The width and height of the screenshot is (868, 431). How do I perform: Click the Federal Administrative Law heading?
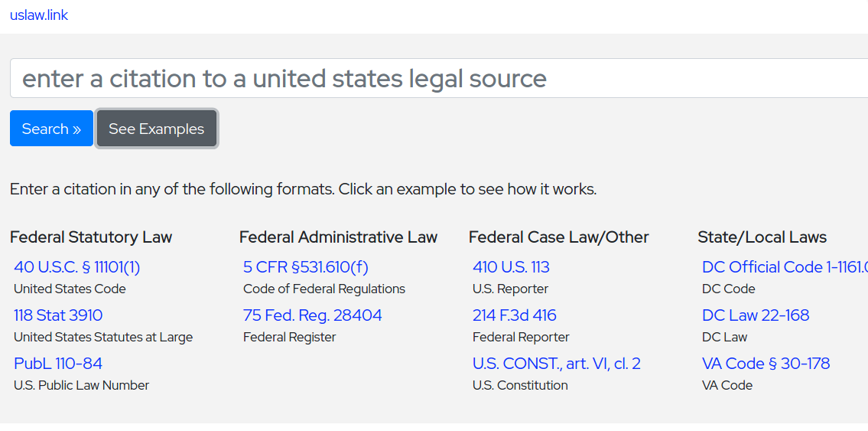click(338, 237)
